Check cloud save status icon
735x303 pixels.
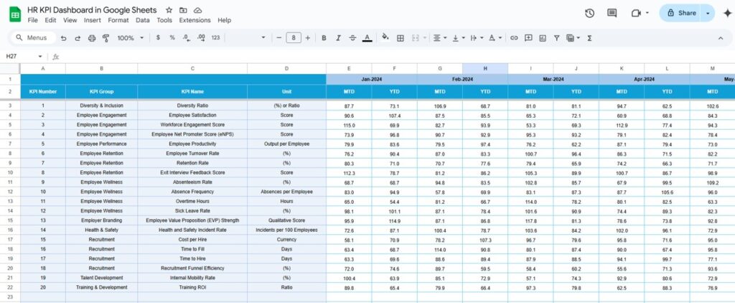(x=197, y=10)
